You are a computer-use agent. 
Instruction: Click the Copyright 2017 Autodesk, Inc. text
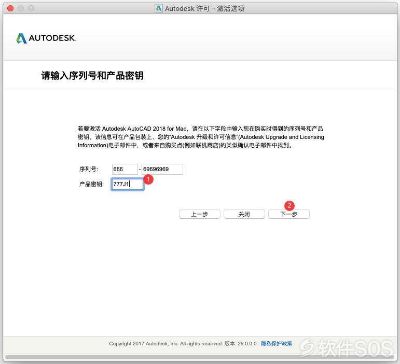coord(165,344)
